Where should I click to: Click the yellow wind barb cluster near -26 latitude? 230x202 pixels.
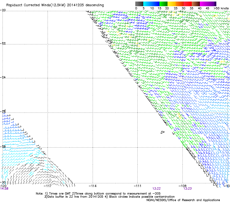[x=179, y=116]
